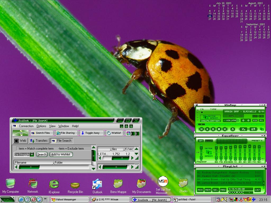The width and height of the screenshot is (271, 203).
Task: Click Winamp's eject/open file icon
Action: click(x=233, y=129)
